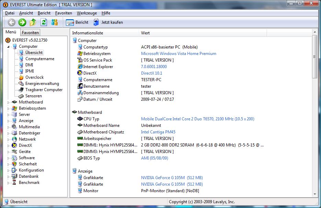Click the Software icon in the tree
Image resolution: width=321 pixels, height=208 pixels.
tap(14, 158)
